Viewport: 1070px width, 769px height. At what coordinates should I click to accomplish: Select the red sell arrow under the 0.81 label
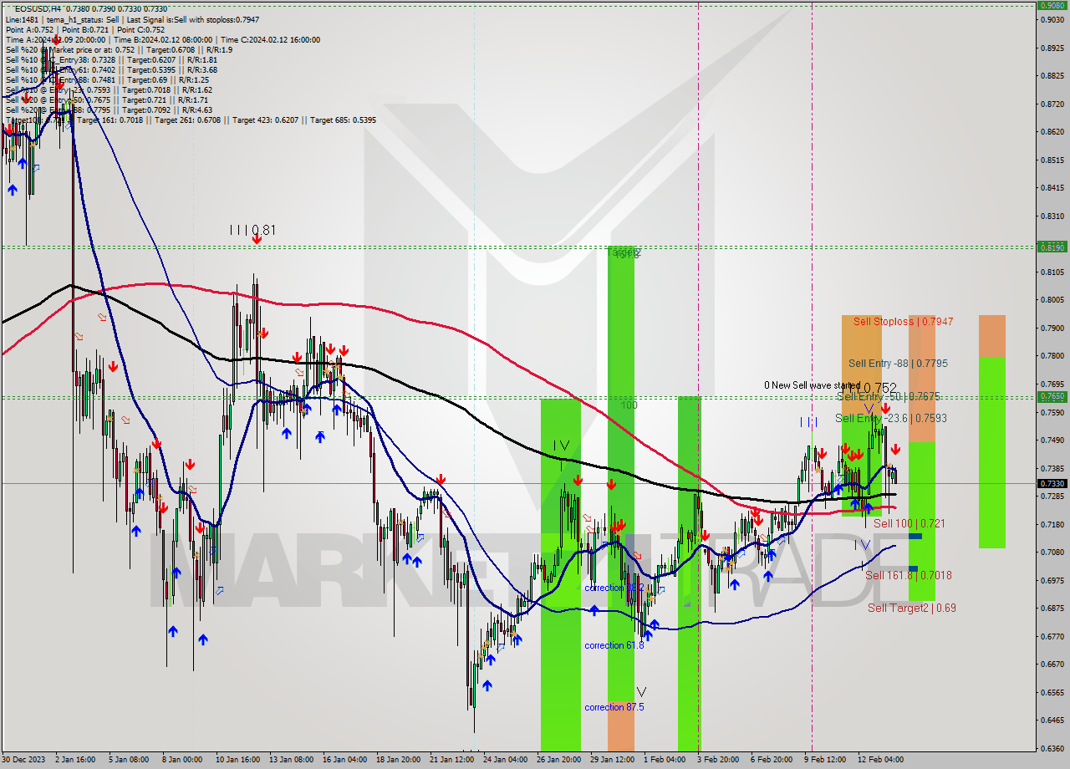pos(257,240)
